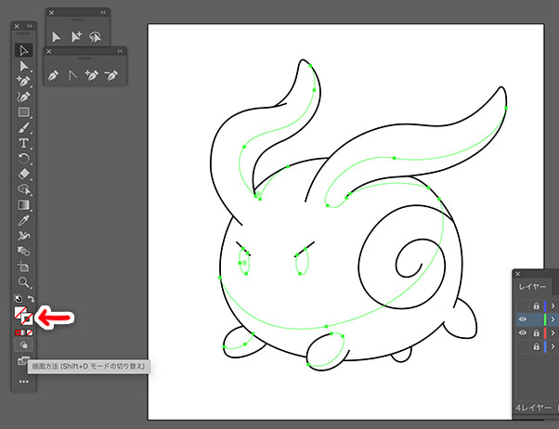
Task: Choose the Add Anchor Point tool in main toolbar
Action: coord(24,82)
